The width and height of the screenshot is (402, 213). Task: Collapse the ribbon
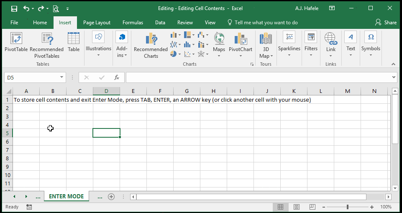point(394,64)
